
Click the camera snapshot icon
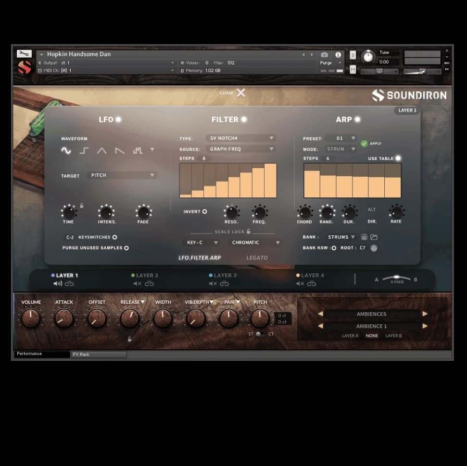(325, 55)
